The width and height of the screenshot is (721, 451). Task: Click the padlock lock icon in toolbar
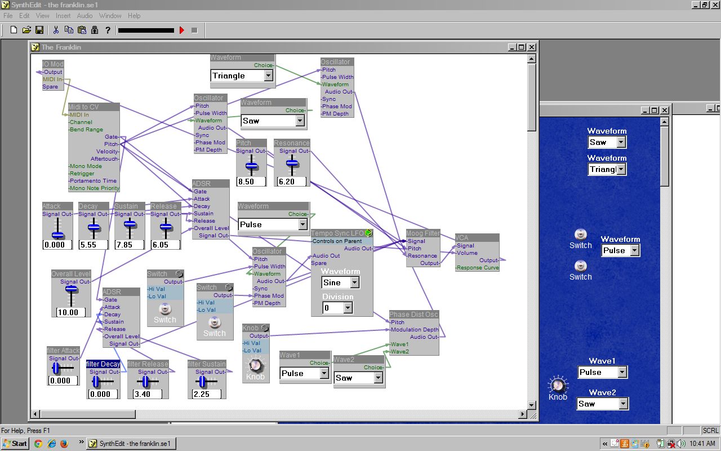tap(95, 30)
